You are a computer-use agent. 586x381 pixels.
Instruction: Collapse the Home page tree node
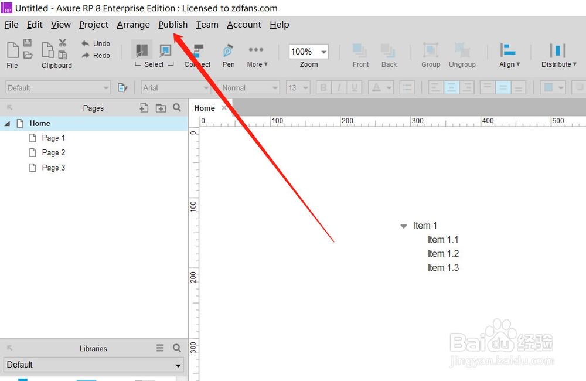click(x=7, y=124)
